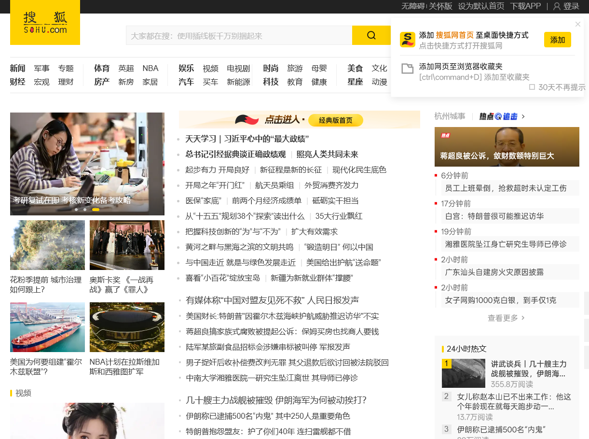
Task: Click the rank 1 badge in 24小时热文
Action: pyautogui.click(x=447, y=364)
